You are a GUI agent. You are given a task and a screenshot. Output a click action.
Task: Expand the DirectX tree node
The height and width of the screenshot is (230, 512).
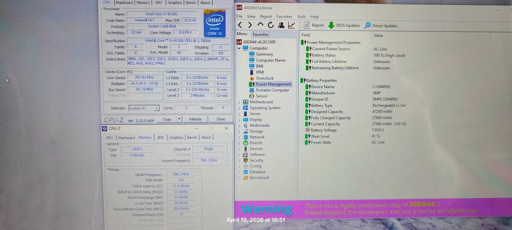pos(239,143)
